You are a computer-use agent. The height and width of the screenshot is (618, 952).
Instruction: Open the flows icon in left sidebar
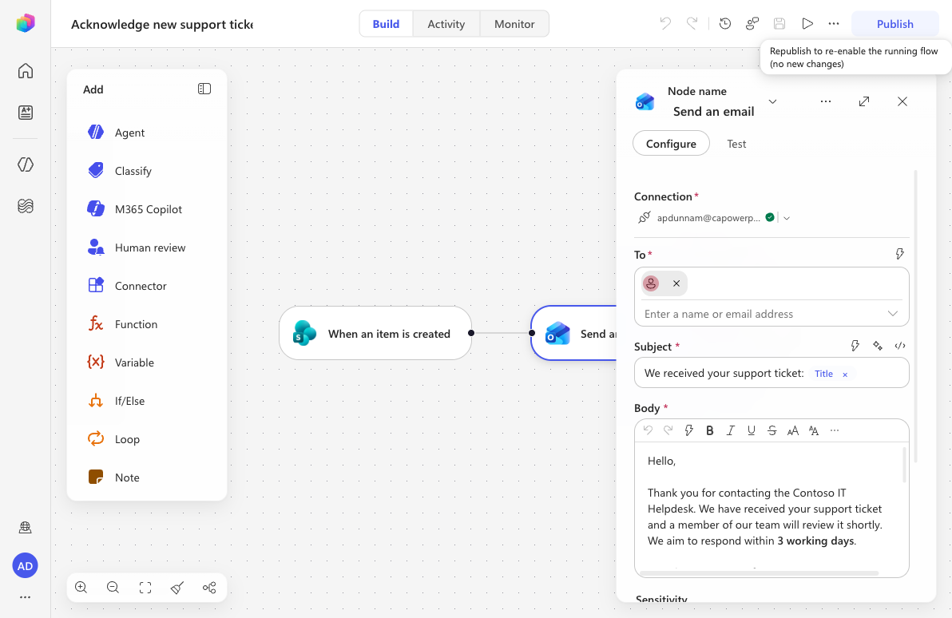coord(25,164)
